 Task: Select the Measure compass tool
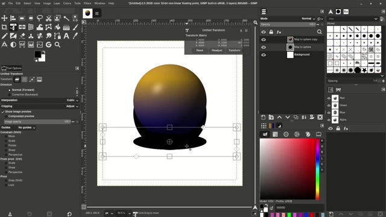(x=4, y=45)
